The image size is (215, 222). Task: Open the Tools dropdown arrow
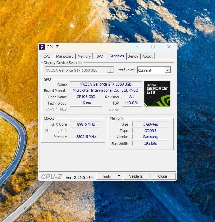point(119,176)
